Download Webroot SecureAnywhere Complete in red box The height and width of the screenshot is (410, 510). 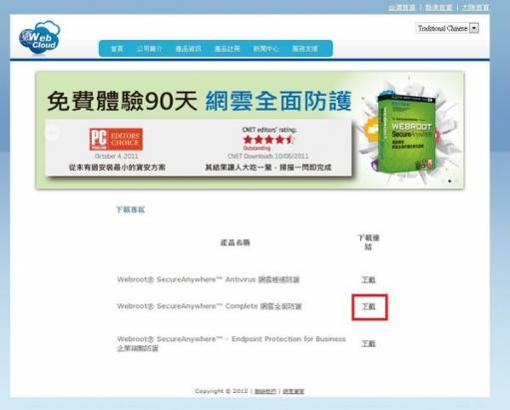coord(368,306)
